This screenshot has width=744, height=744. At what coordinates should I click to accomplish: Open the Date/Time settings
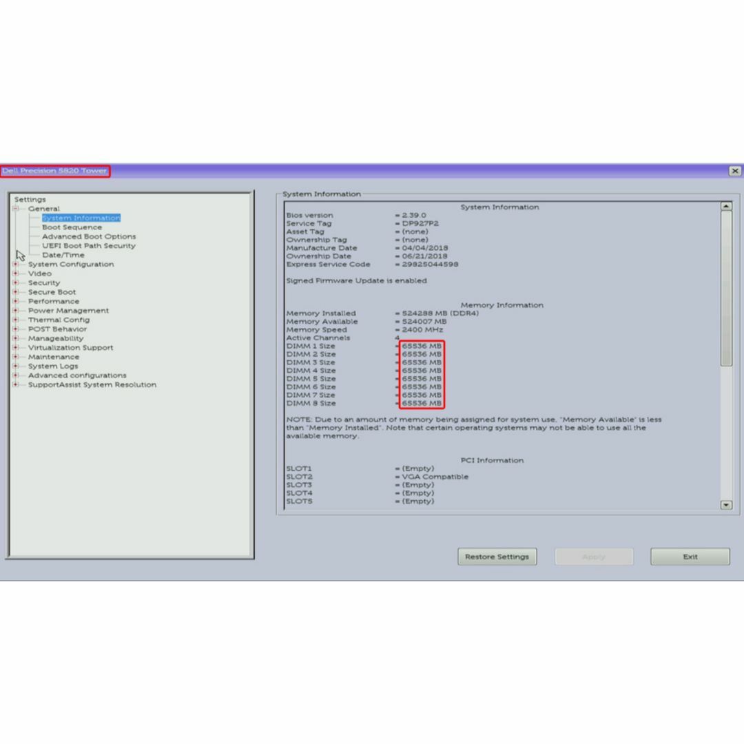tap(63, 255)
